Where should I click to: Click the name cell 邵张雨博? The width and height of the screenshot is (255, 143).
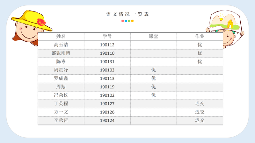point(61,53)
